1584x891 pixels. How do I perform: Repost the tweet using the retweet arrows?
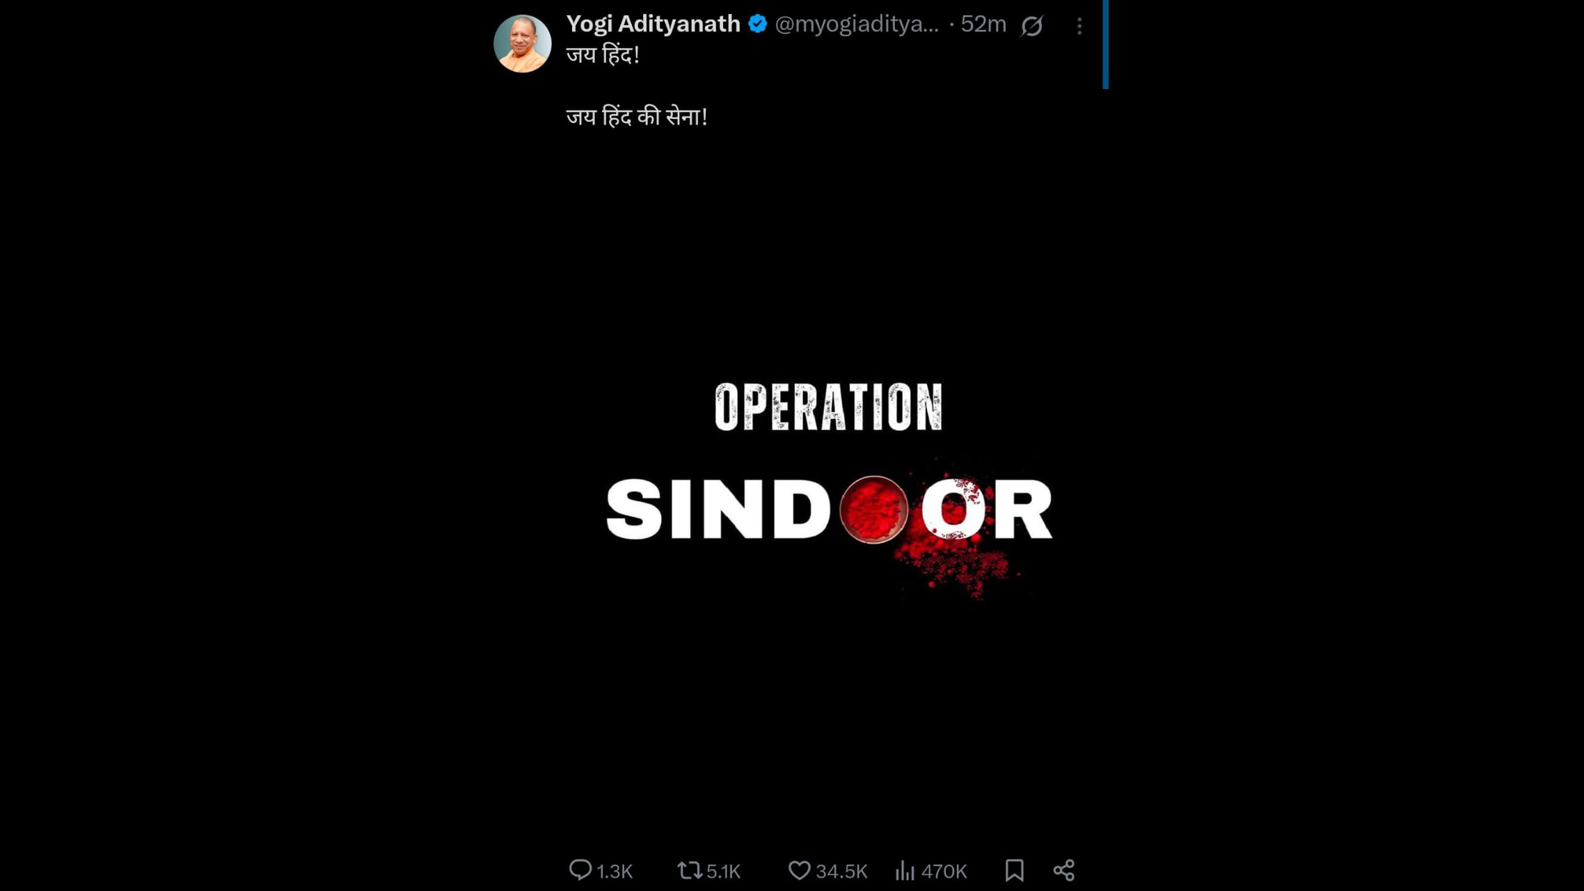pos(689,870)
